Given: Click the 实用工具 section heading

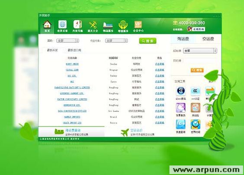Looking at the screenshot, I should click(180, 81).
